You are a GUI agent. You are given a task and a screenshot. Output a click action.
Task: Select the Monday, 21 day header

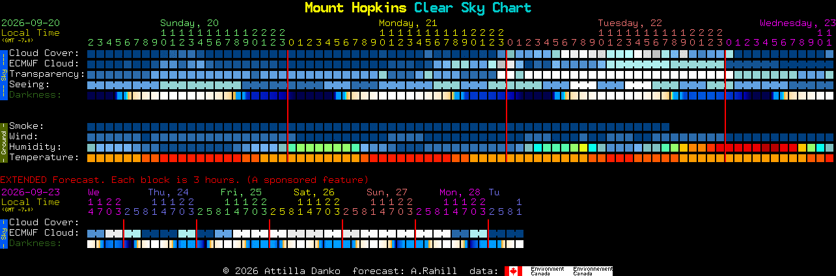[408, 23]
